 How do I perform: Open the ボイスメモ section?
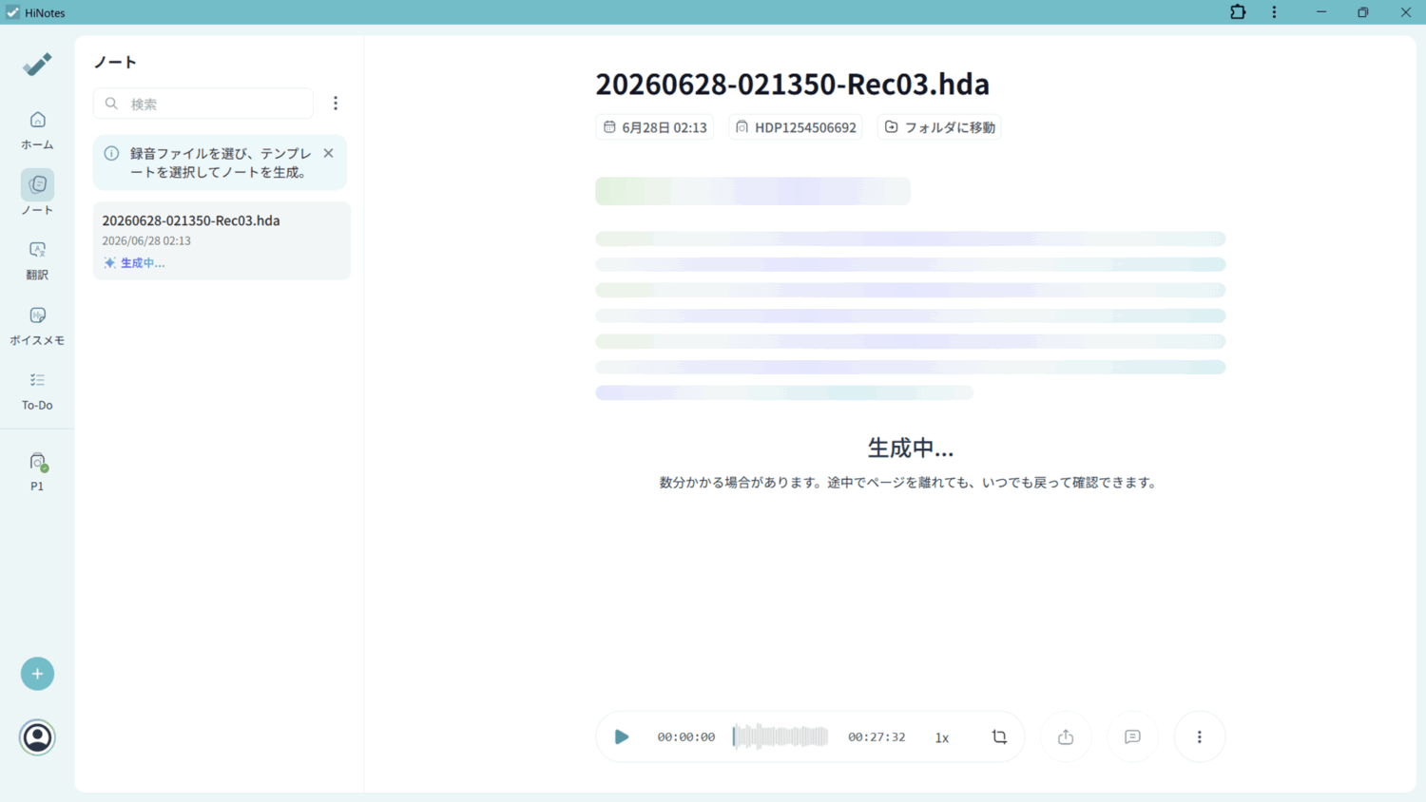coord(37,325)
